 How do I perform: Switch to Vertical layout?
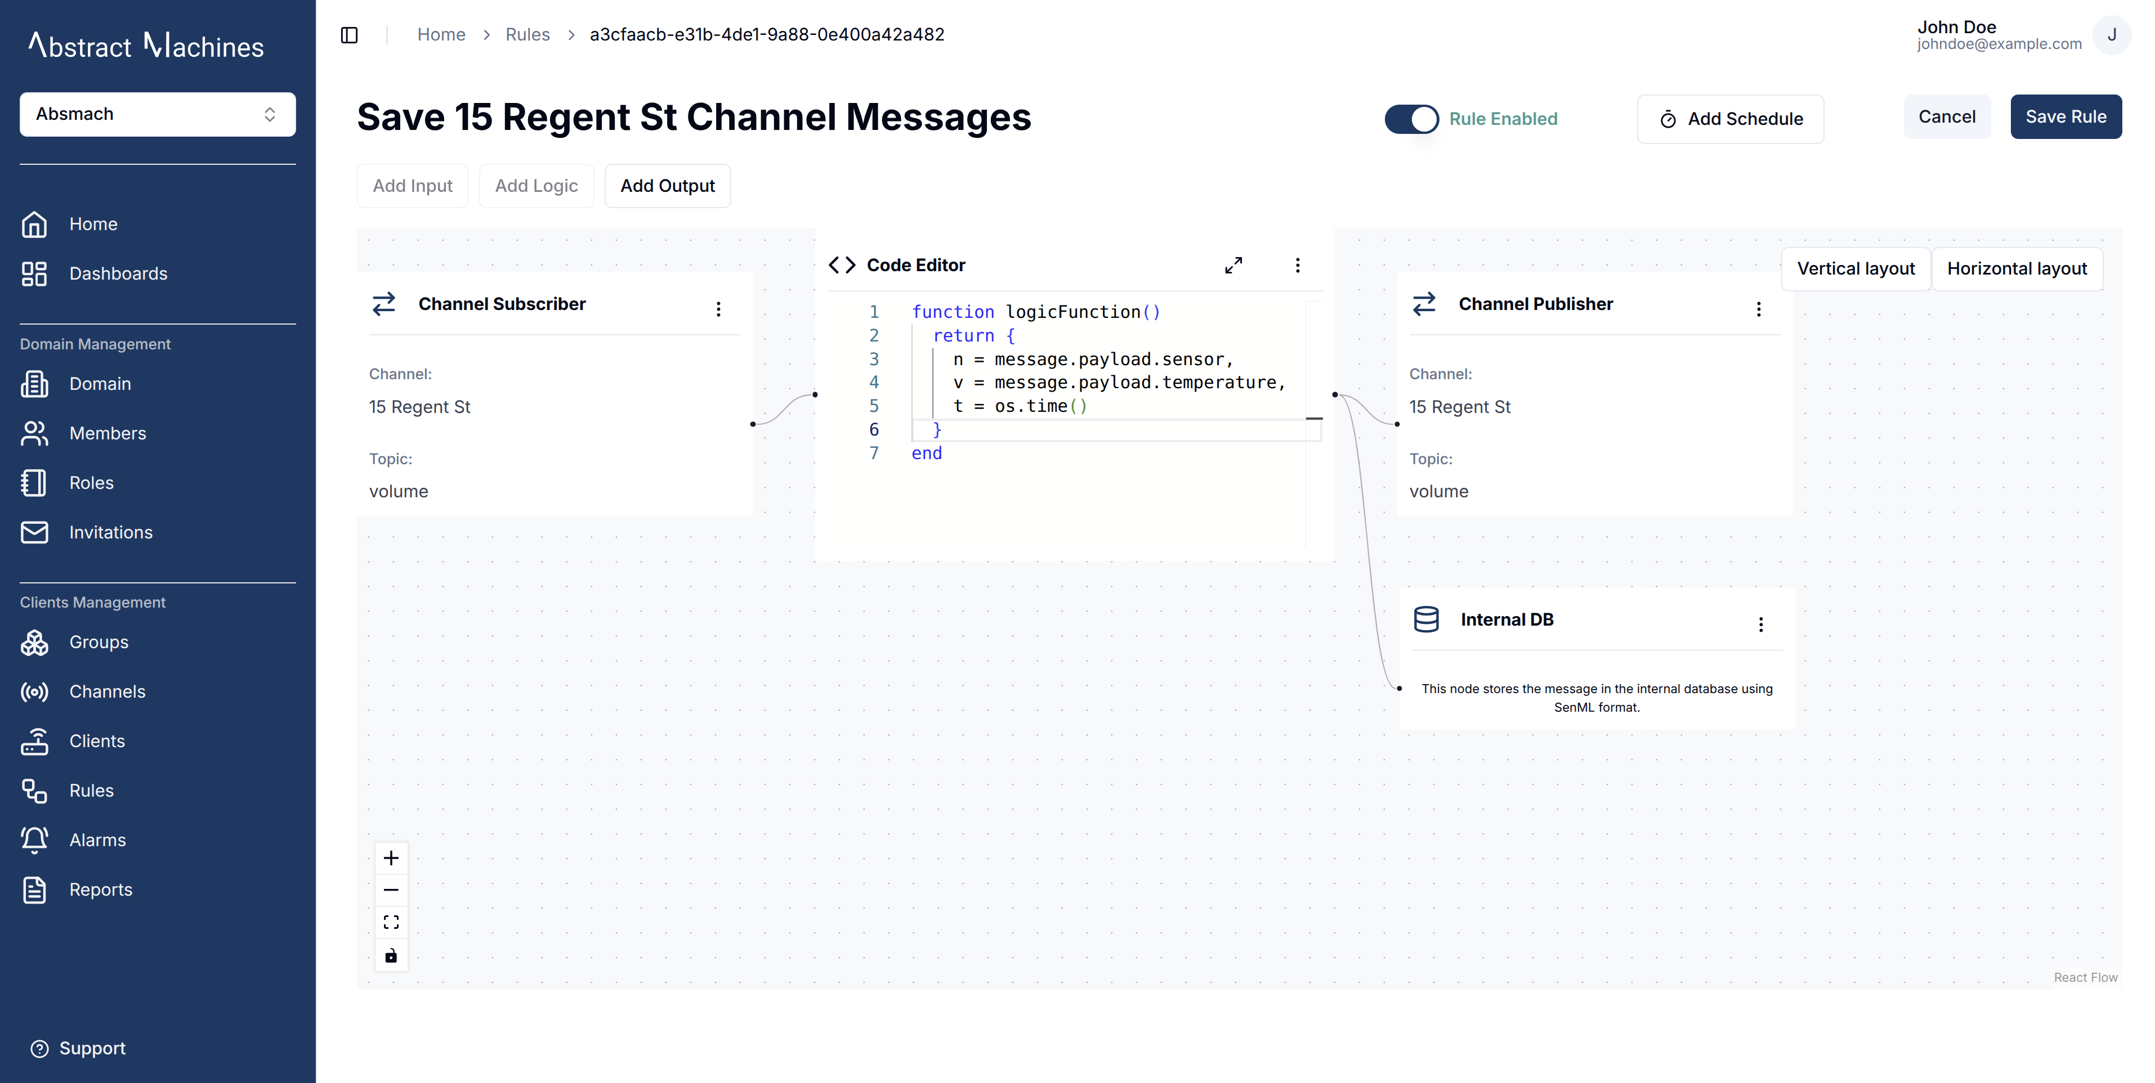(1856, 269)
